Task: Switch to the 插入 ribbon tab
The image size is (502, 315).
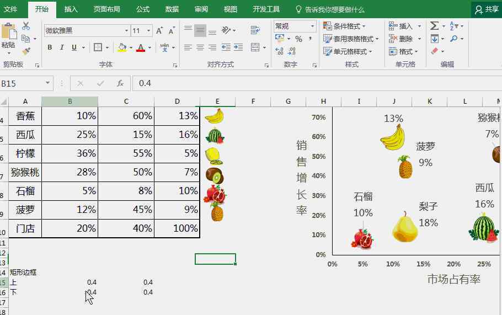Action: 71,9
